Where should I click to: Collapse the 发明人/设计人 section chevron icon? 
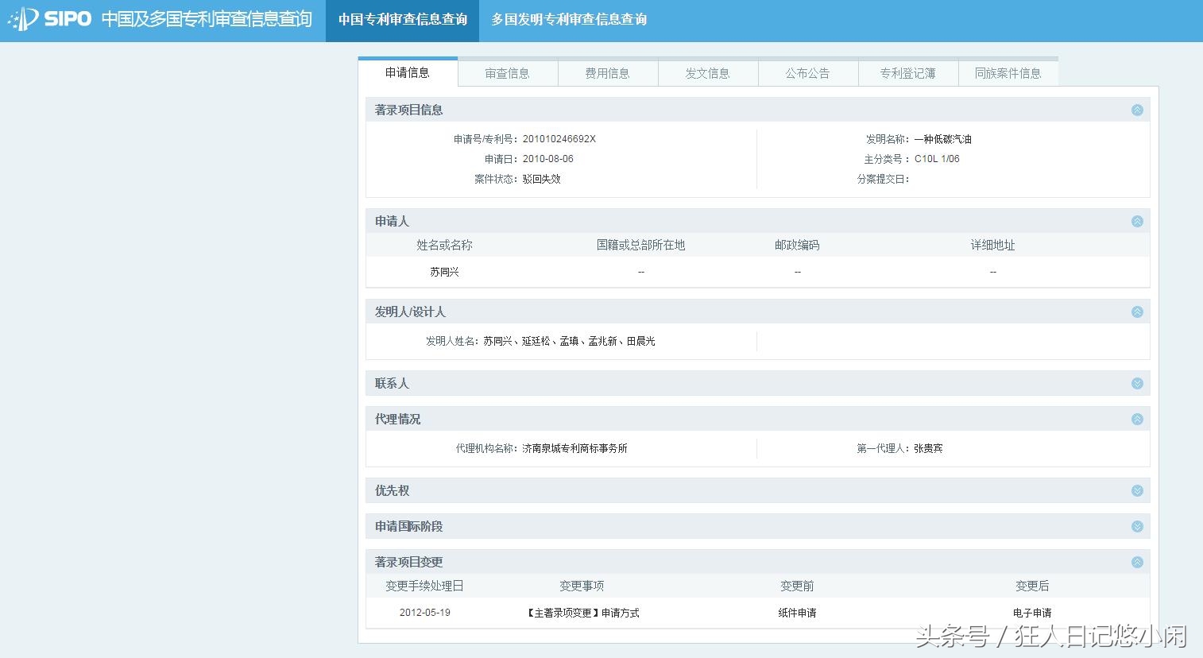[x=1137, y=312]
